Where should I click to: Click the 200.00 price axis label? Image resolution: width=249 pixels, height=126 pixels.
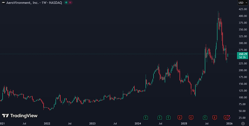coord(243,70)
